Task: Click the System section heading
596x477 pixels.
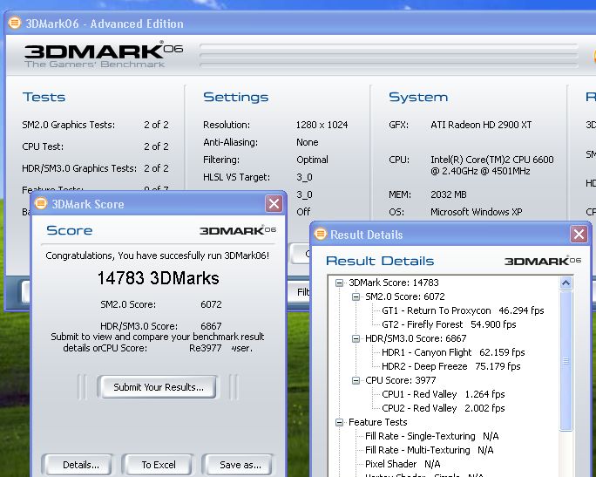Action: (x=418, y=97)
